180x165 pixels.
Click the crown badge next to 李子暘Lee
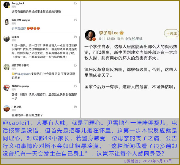(x=121, y=33)
